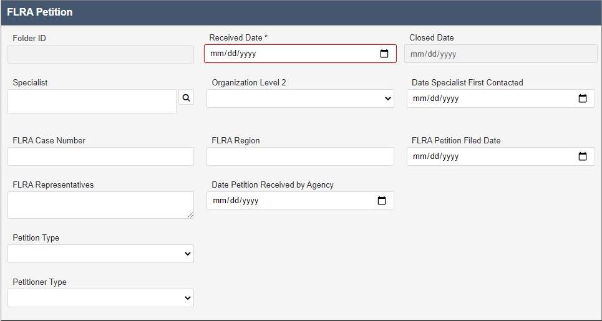Image resolution: width=602 pixels, height=321 pixels.
Task: Click the FLRA Petition header title
Action: pos(40,12)
